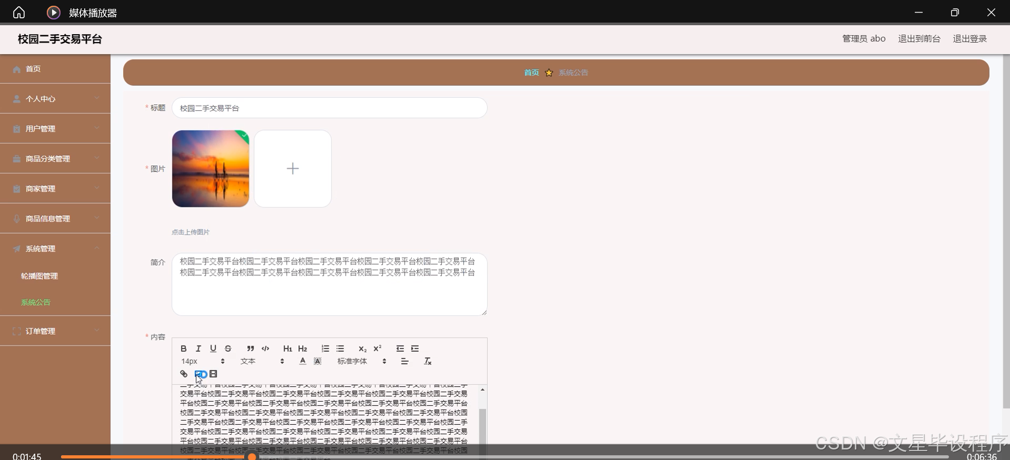The height and width of the screenshot is (460, 1010).
Task: Click the media player home icon
Action: click(x=19, y=12)
